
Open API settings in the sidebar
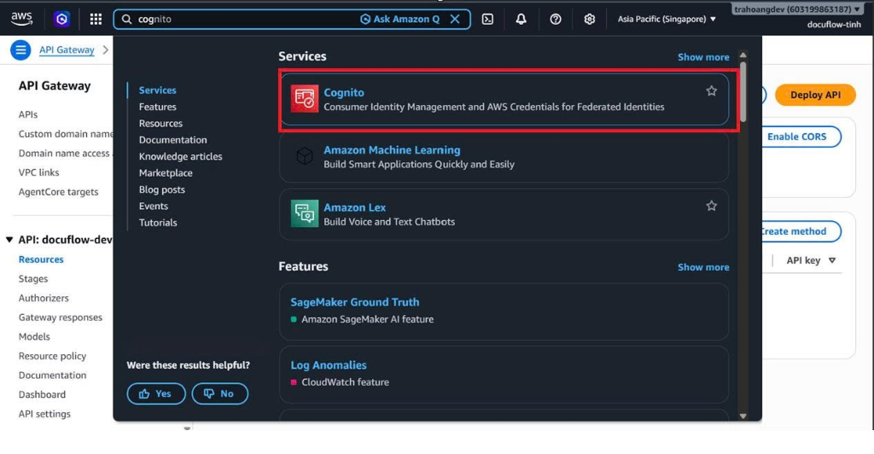tap(44, 414)
